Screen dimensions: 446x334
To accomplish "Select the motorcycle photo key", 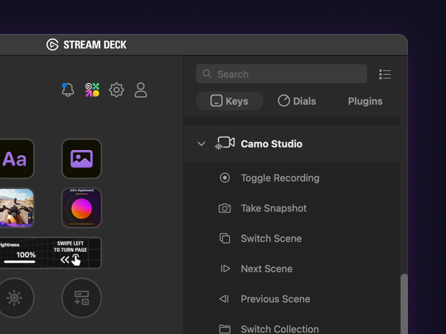I will [16, 208].
